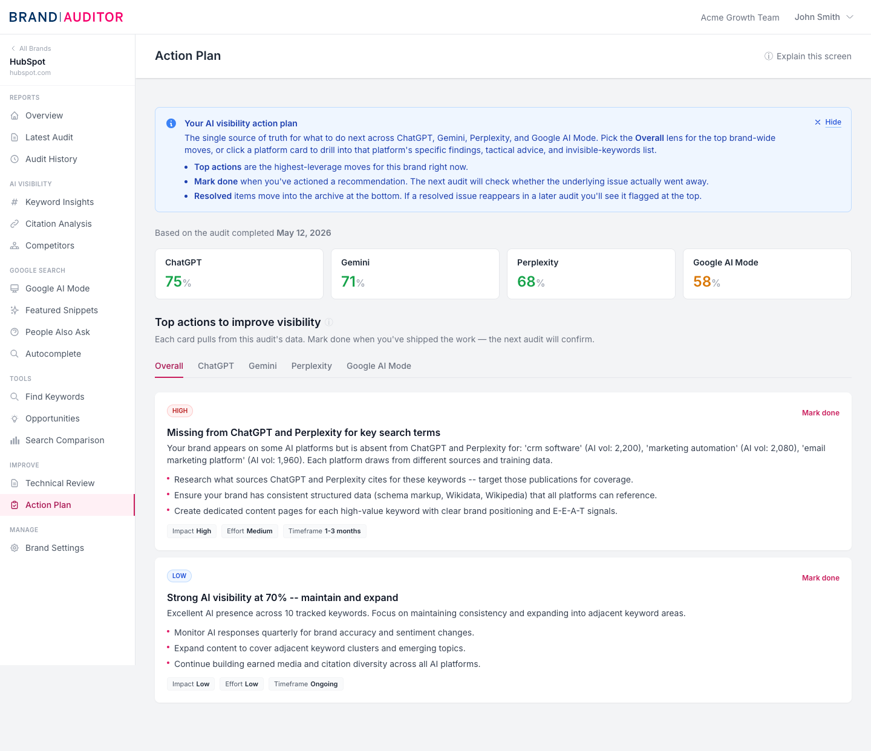The height and width of the screenshot is (751, 871).
Task: Open the Gemini 71% platform card
Action: pos(415,274)
